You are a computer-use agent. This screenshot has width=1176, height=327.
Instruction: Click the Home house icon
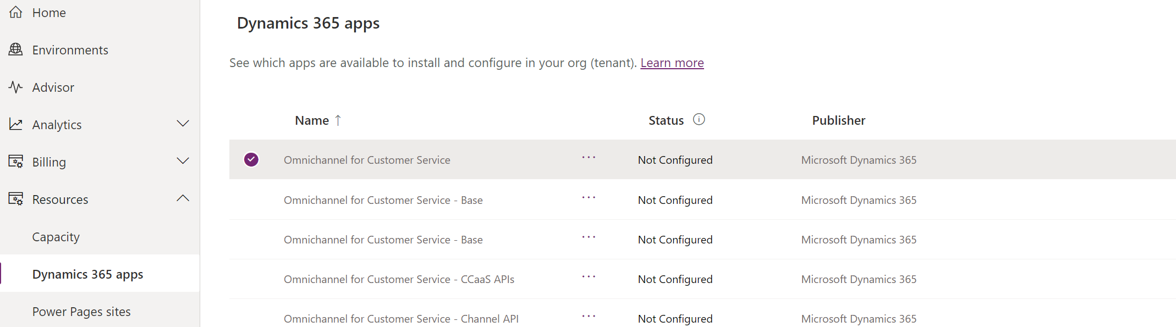click(x=16, y=12)
